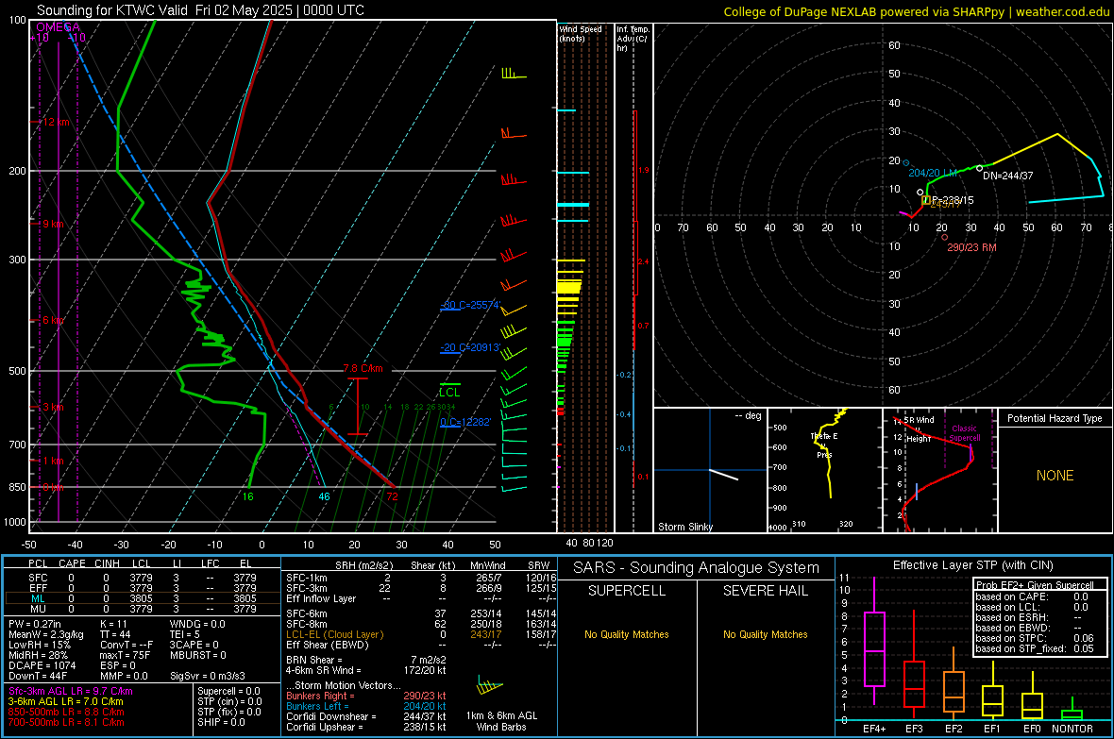Click the 'K = 11' index value
The height and width of the screenshot is (739, 1114).
[113, 624]
